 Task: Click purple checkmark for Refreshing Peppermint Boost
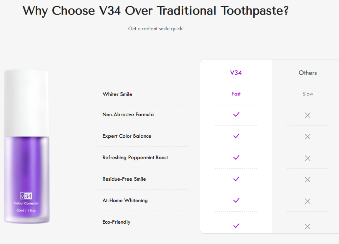tap(236, 157)
